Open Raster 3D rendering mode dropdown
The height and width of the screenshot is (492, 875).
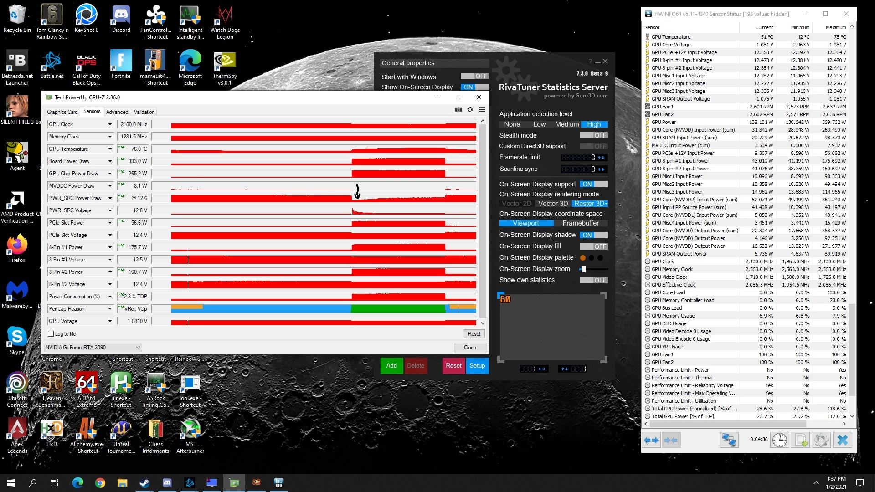tap(591, 204)
